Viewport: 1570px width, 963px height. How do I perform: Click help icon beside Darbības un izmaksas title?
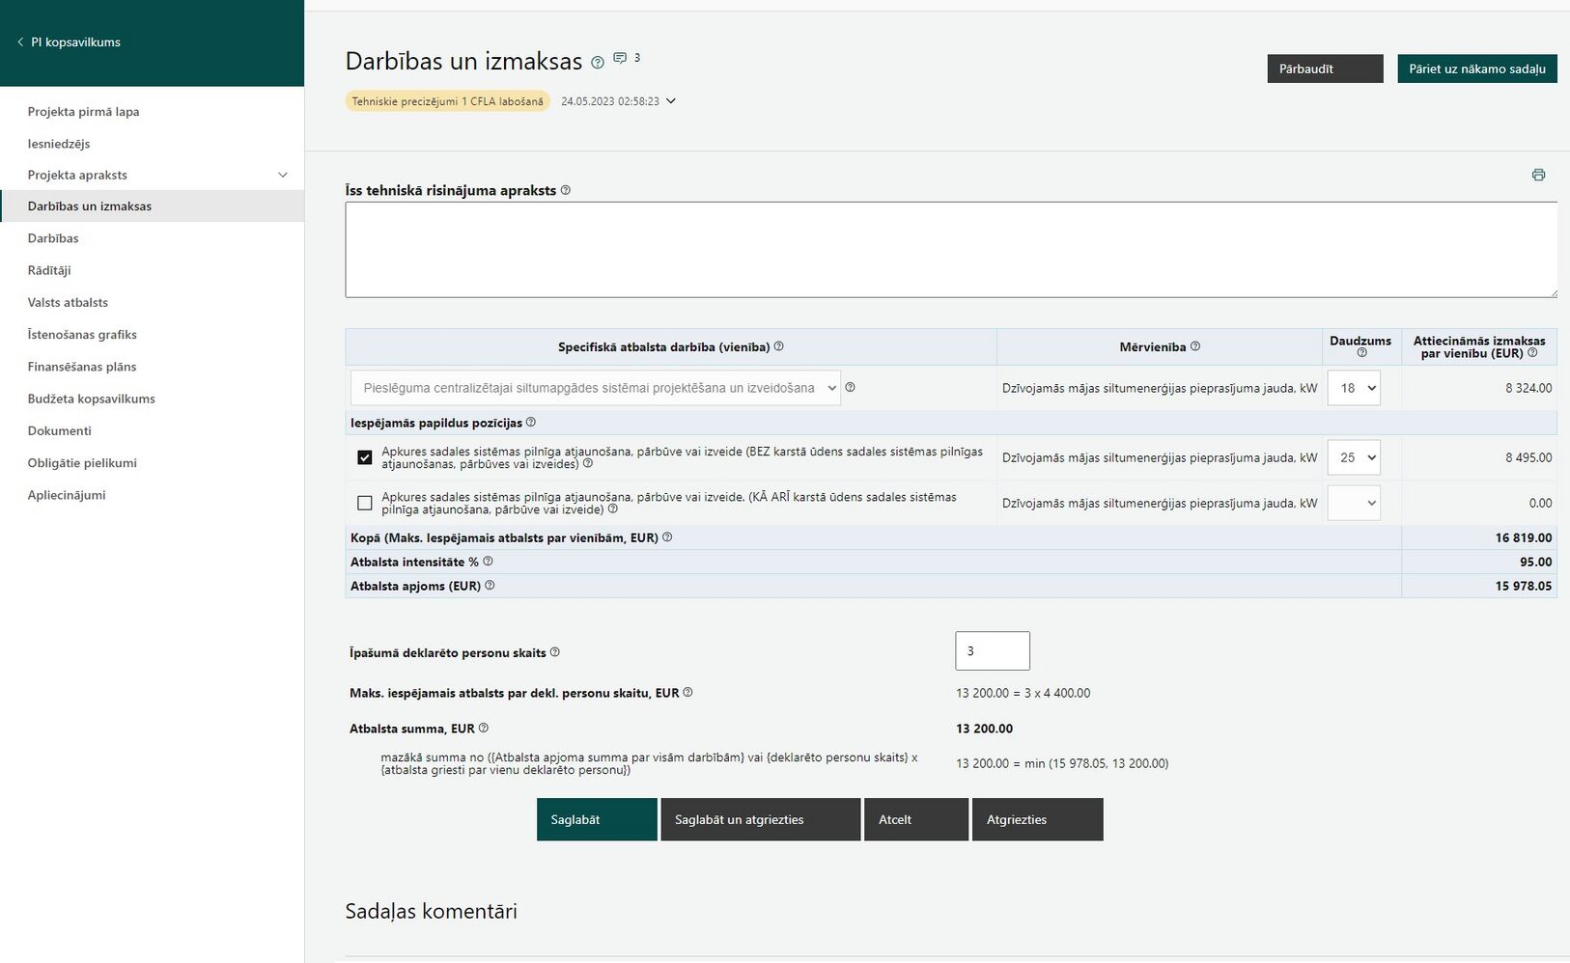[x=598, y=63]
